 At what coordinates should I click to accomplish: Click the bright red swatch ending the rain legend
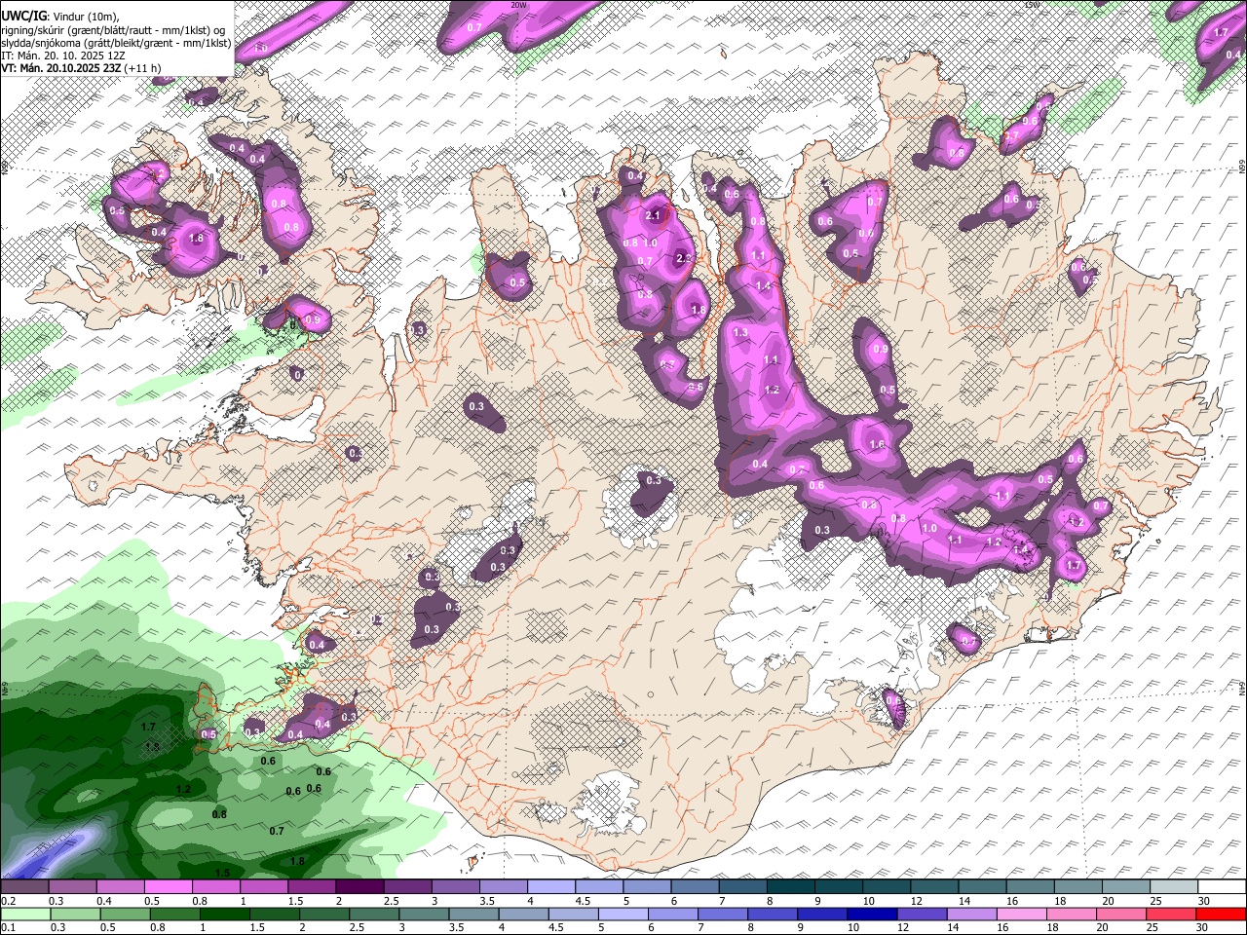[x=1222, y=915]
